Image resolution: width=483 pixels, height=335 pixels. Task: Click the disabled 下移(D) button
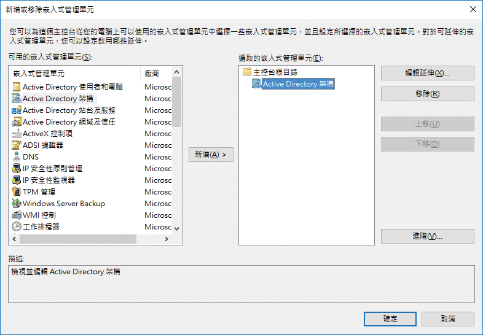coord(428,144)
